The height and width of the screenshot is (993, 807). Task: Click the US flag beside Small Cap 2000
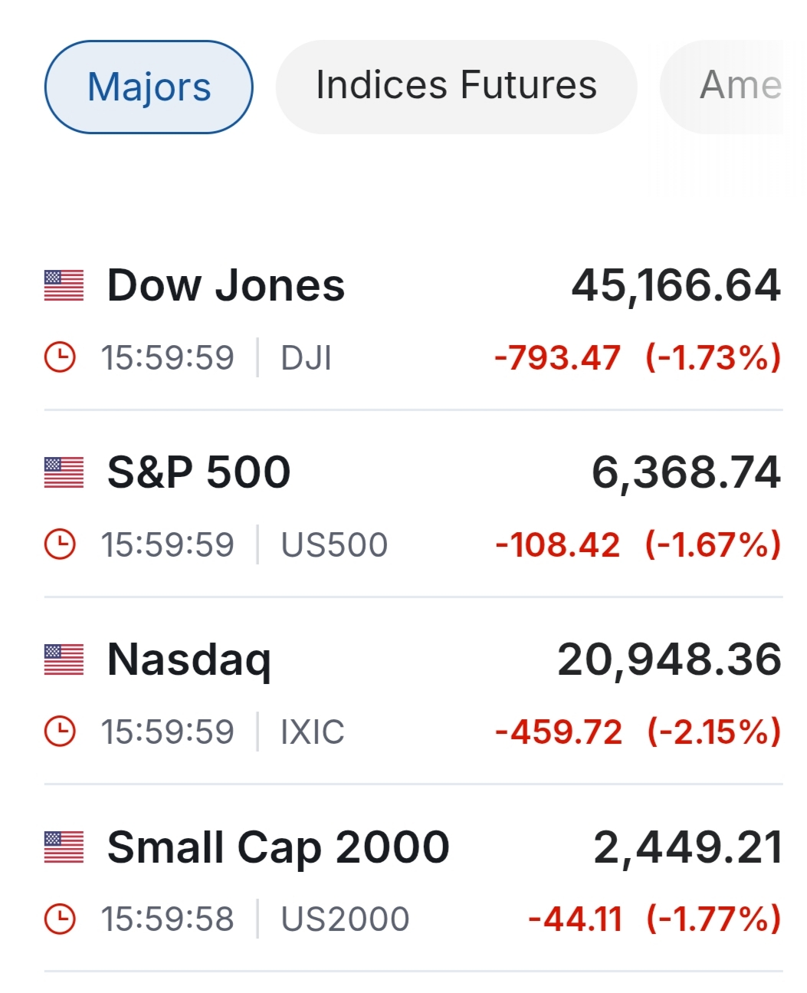(x=64, y=847)
